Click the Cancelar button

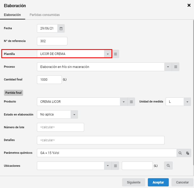click(182, 182)
